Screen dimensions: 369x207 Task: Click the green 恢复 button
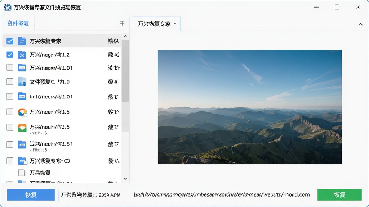click(x=339, y=195)
